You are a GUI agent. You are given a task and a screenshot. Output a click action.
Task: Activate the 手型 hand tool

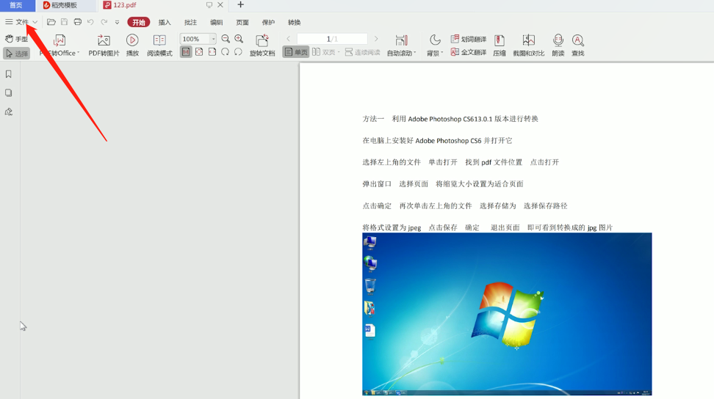pyautogui.click(x=16, y=39)
